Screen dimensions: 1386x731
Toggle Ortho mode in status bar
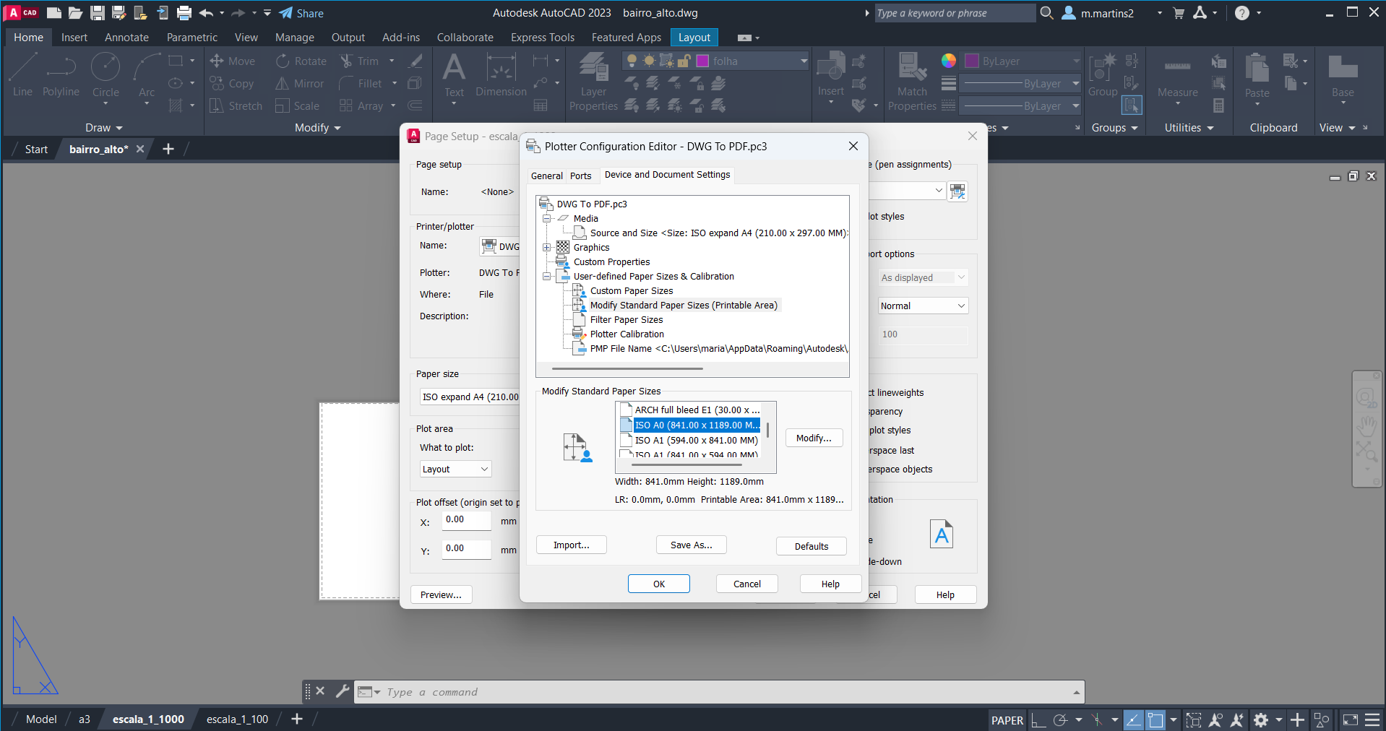[1038, 720]
